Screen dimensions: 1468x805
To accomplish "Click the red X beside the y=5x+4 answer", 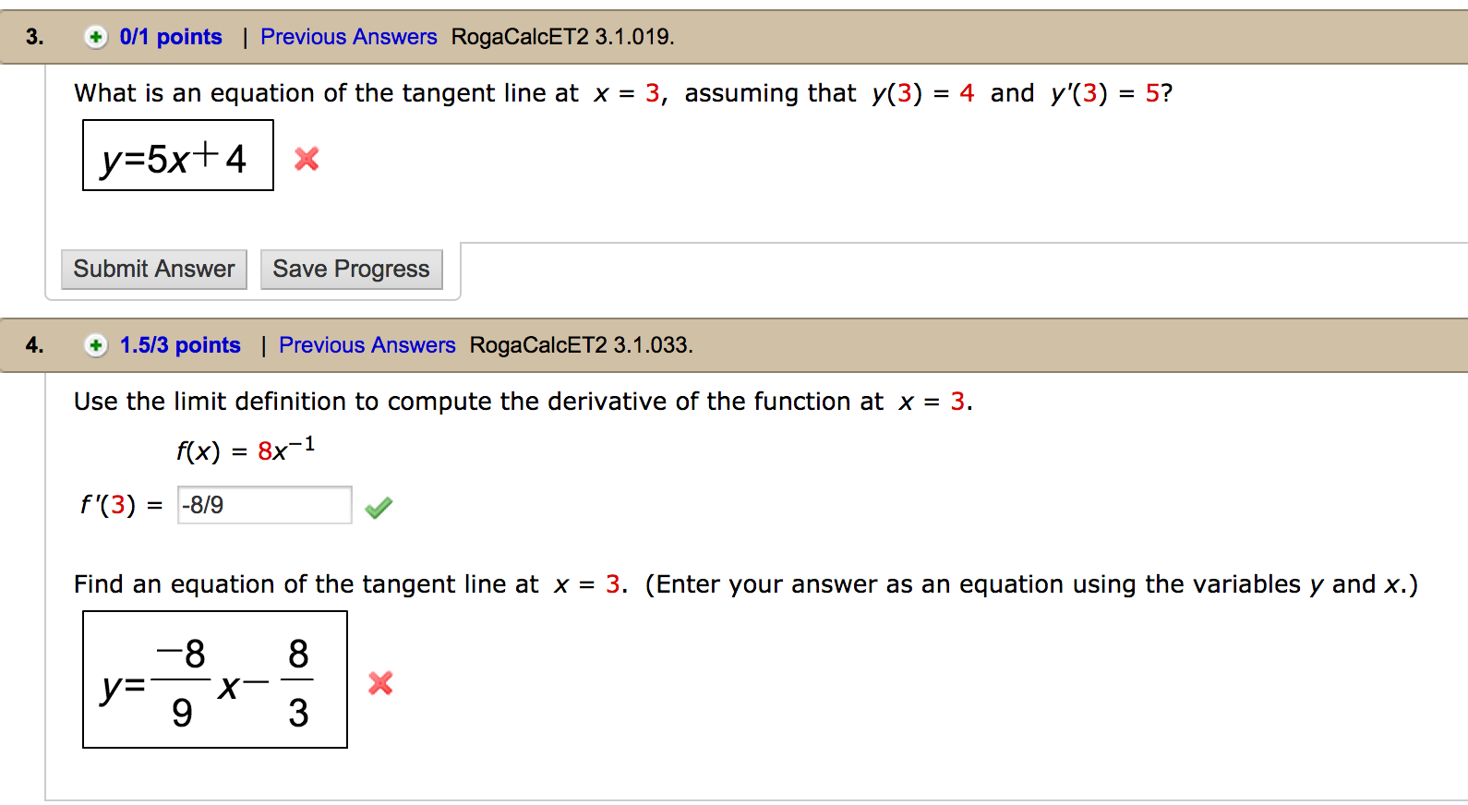I will point(306,159).
